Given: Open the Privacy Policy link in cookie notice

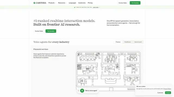Looking at the screenshot, I should tap(167, 89).
